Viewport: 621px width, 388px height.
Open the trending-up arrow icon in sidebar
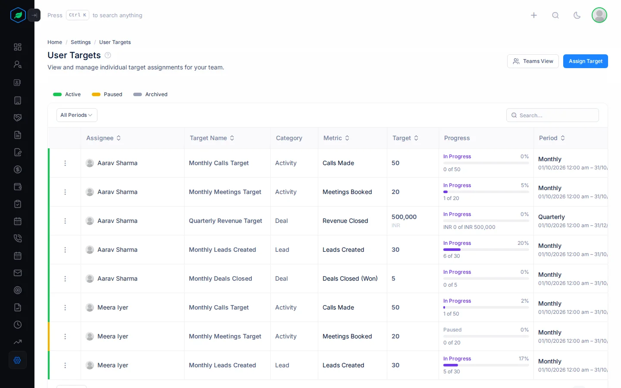18,342
